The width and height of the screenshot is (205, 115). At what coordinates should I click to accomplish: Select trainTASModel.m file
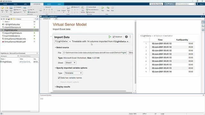coord(12,36)
